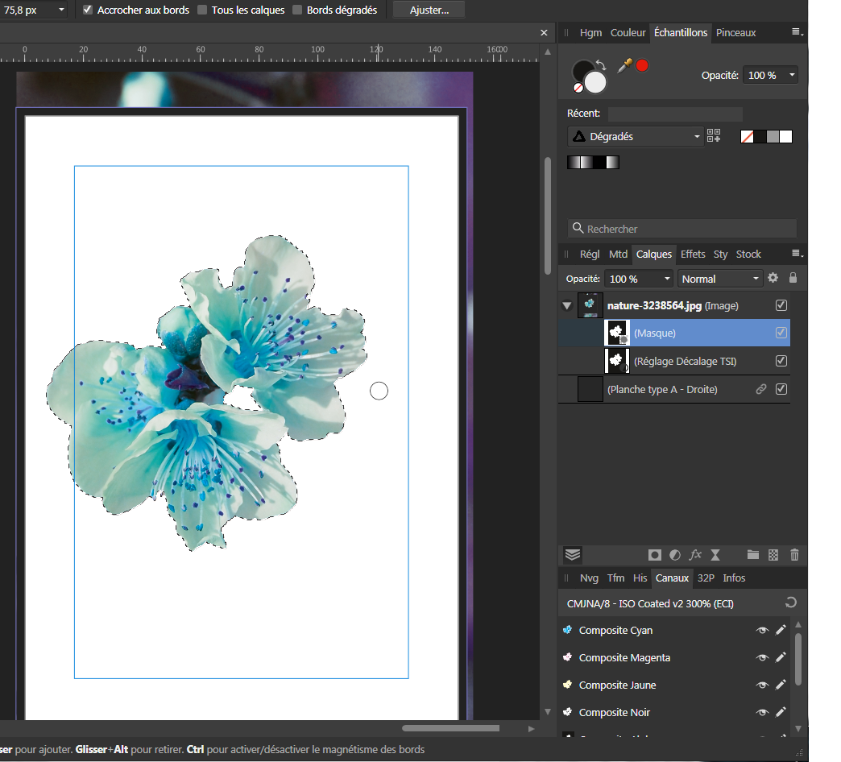Select the white background color circle
Screen dimensions: 841x762
(594, 83)
